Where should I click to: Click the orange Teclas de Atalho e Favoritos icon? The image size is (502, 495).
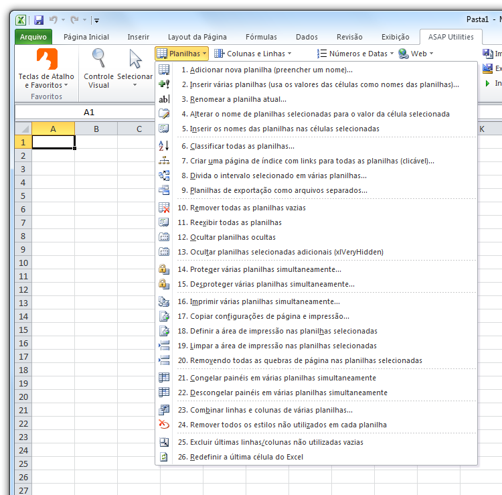(x=47, y=59)
